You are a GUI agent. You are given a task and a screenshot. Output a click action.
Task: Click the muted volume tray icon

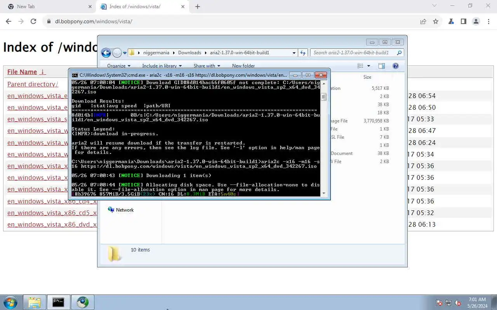(x=458, y=303)
